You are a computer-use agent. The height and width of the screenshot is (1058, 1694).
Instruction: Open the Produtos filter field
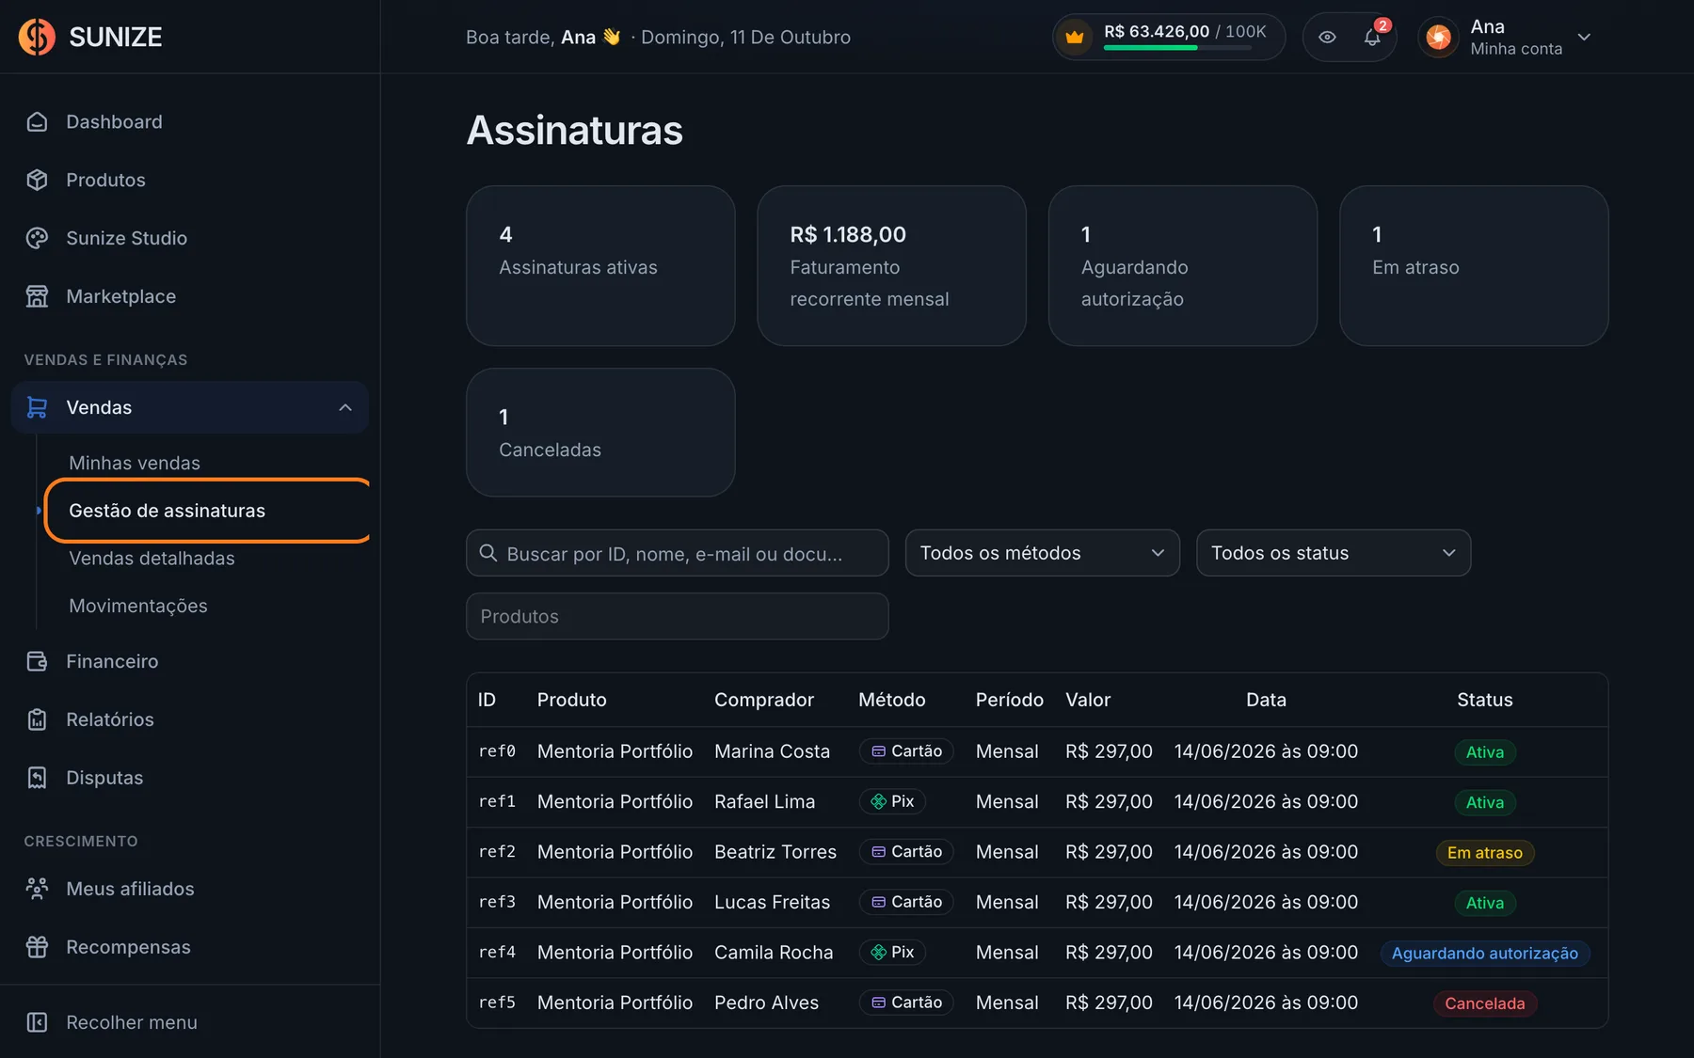tap(677, 616)
